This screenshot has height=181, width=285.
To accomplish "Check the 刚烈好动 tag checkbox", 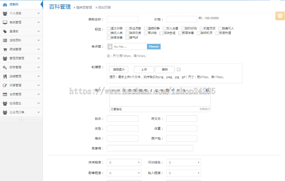I will tap(183, 28).
